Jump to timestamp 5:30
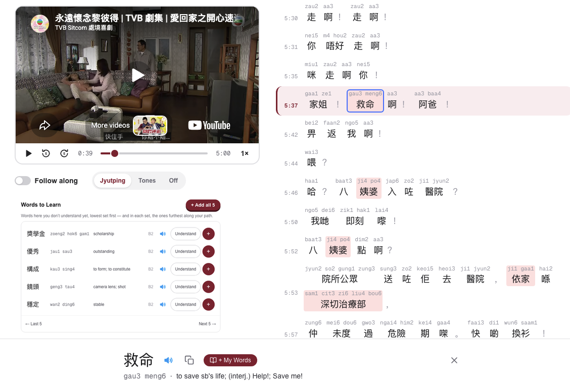 [x=291, y=18]
